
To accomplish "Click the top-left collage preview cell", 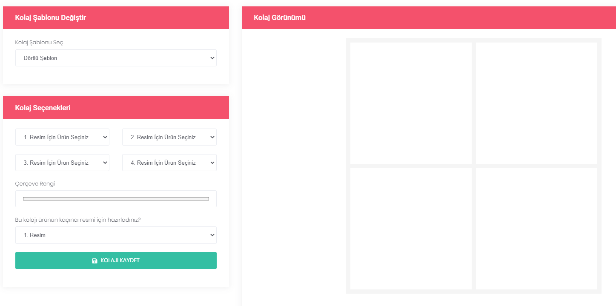I will (411, 103).
